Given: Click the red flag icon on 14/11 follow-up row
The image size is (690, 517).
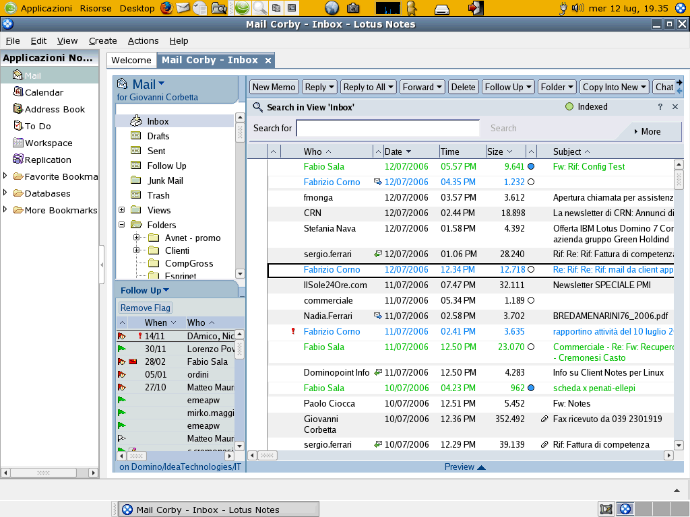Looking at the screenshot, I should pyautogui.click(x=122, y=337).
